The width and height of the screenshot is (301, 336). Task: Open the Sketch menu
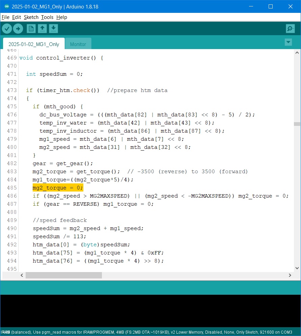coord(31,17)
